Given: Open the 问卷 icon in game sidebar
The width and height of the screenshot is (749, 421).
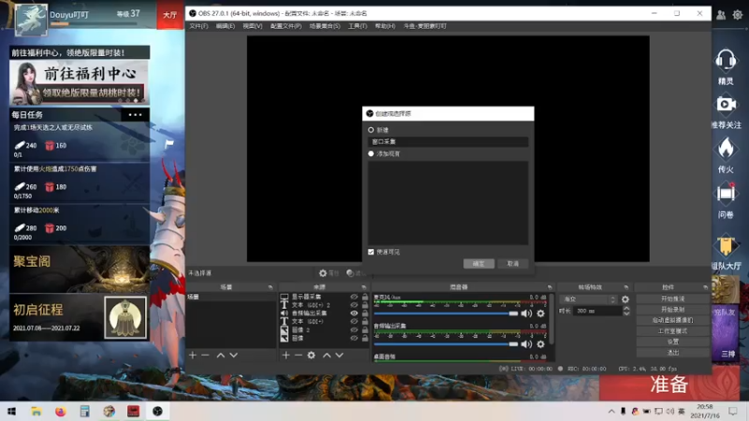Looking at the screenshot, I should tap(726, 194).
